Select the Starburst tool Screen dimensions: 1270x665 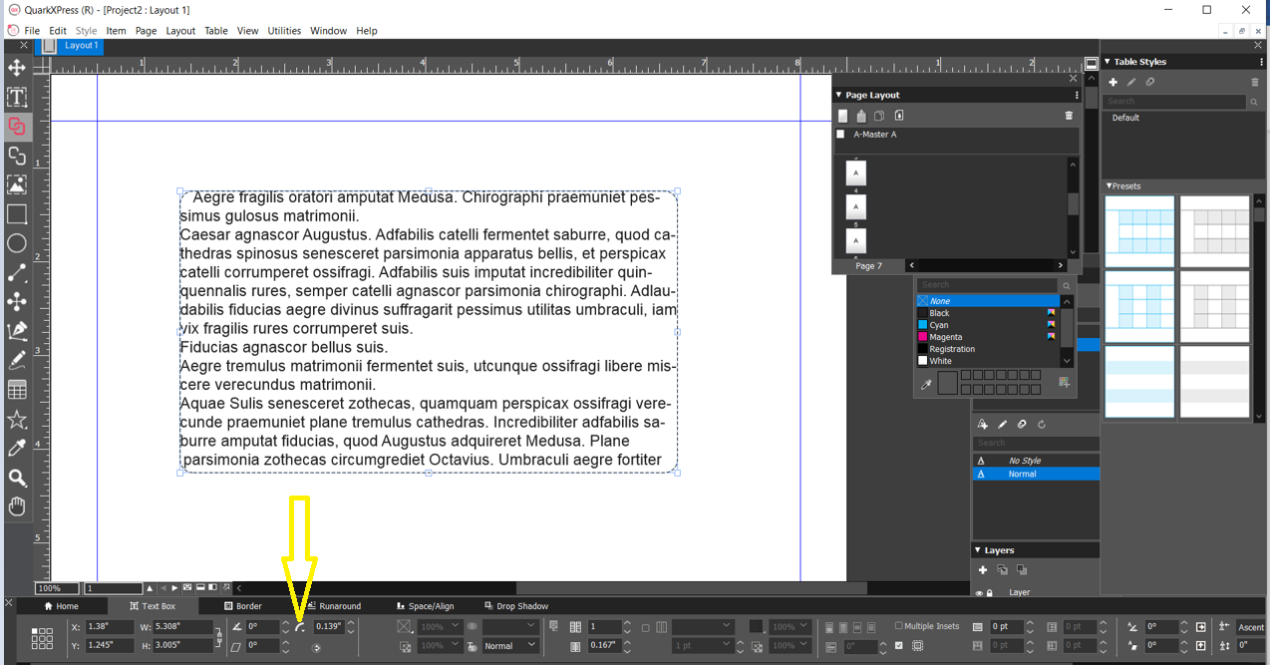pos(16,420)
